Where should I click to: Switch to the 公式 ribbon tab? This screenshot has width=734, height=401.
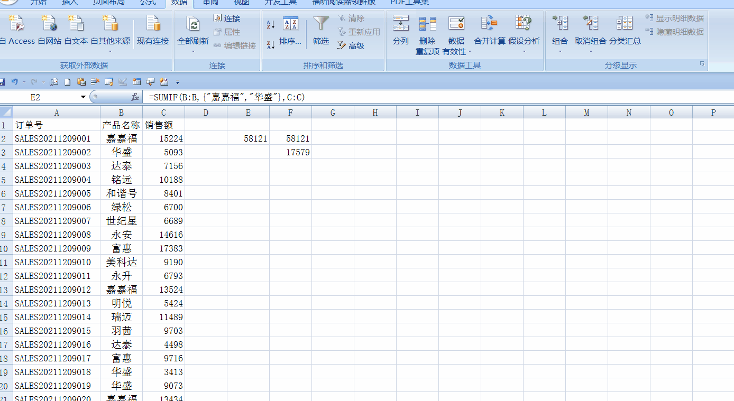click(x=148, y=3)
